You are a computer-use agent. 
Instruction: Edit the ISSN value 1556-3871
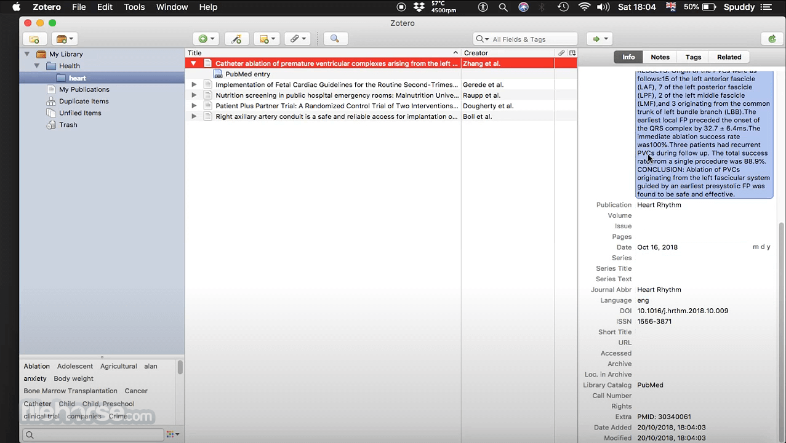pos(654,322)
